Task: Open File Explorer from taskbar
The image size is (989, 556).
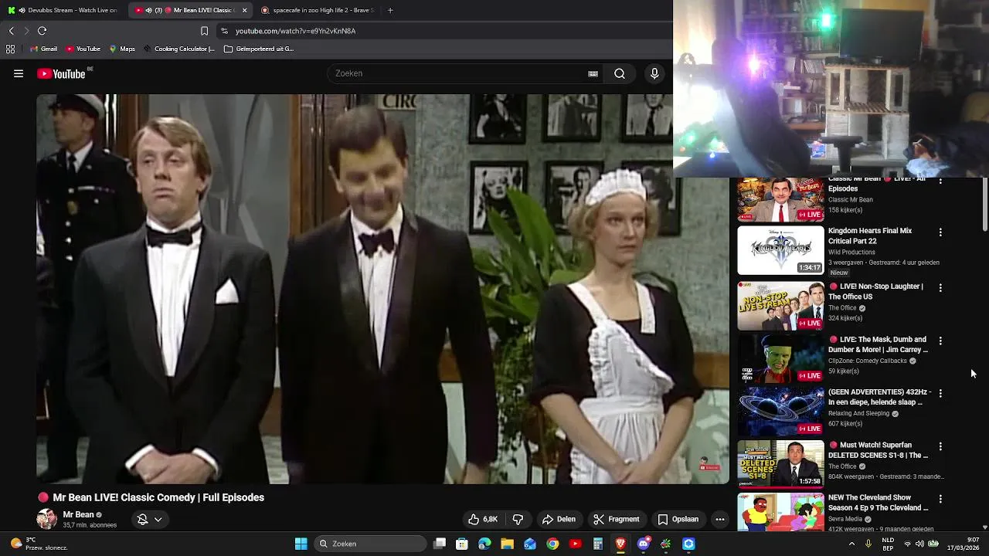Action: [507, 544]
